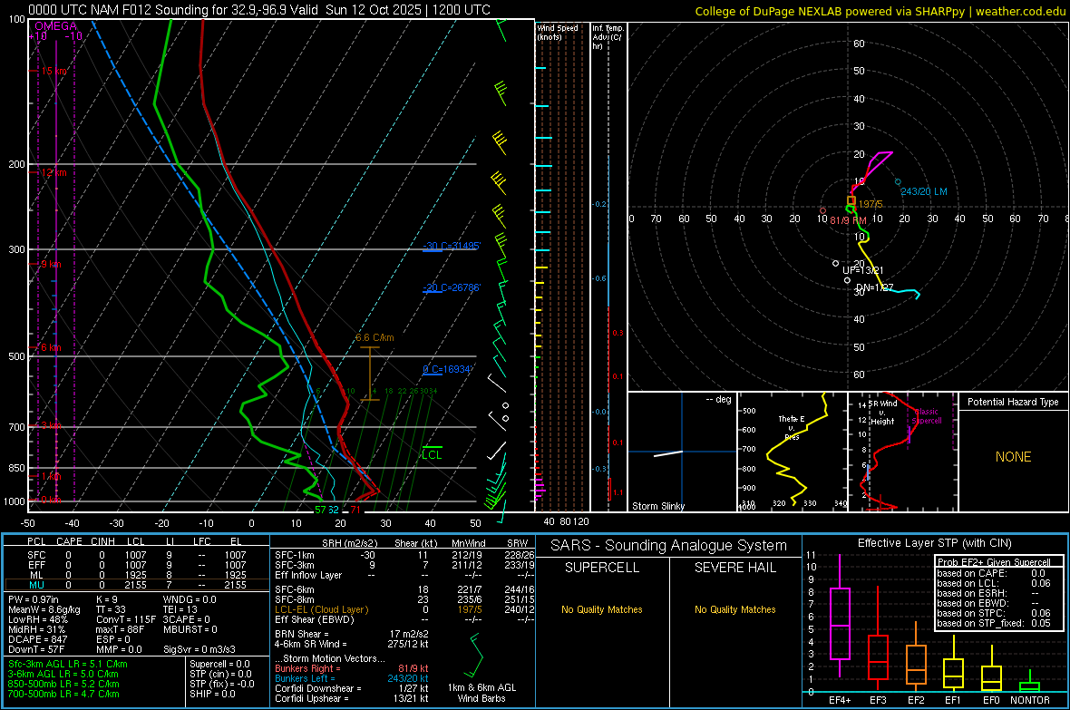Screen dimensions: 1070x710
Task: Click the 850 pressure level label
Action: 16,468
